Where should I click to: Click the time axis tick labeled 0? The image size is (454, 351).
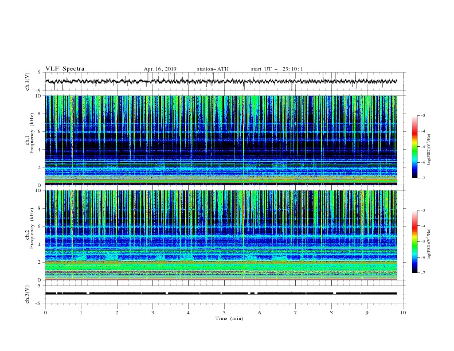click(x=45, y=313)
